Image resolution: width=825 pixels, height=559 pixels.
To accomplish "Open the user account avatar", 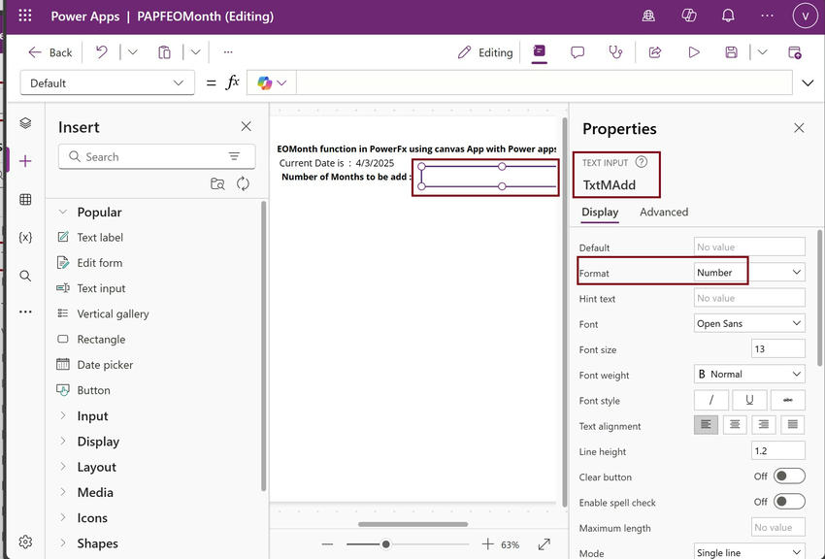I will (805, 16).
